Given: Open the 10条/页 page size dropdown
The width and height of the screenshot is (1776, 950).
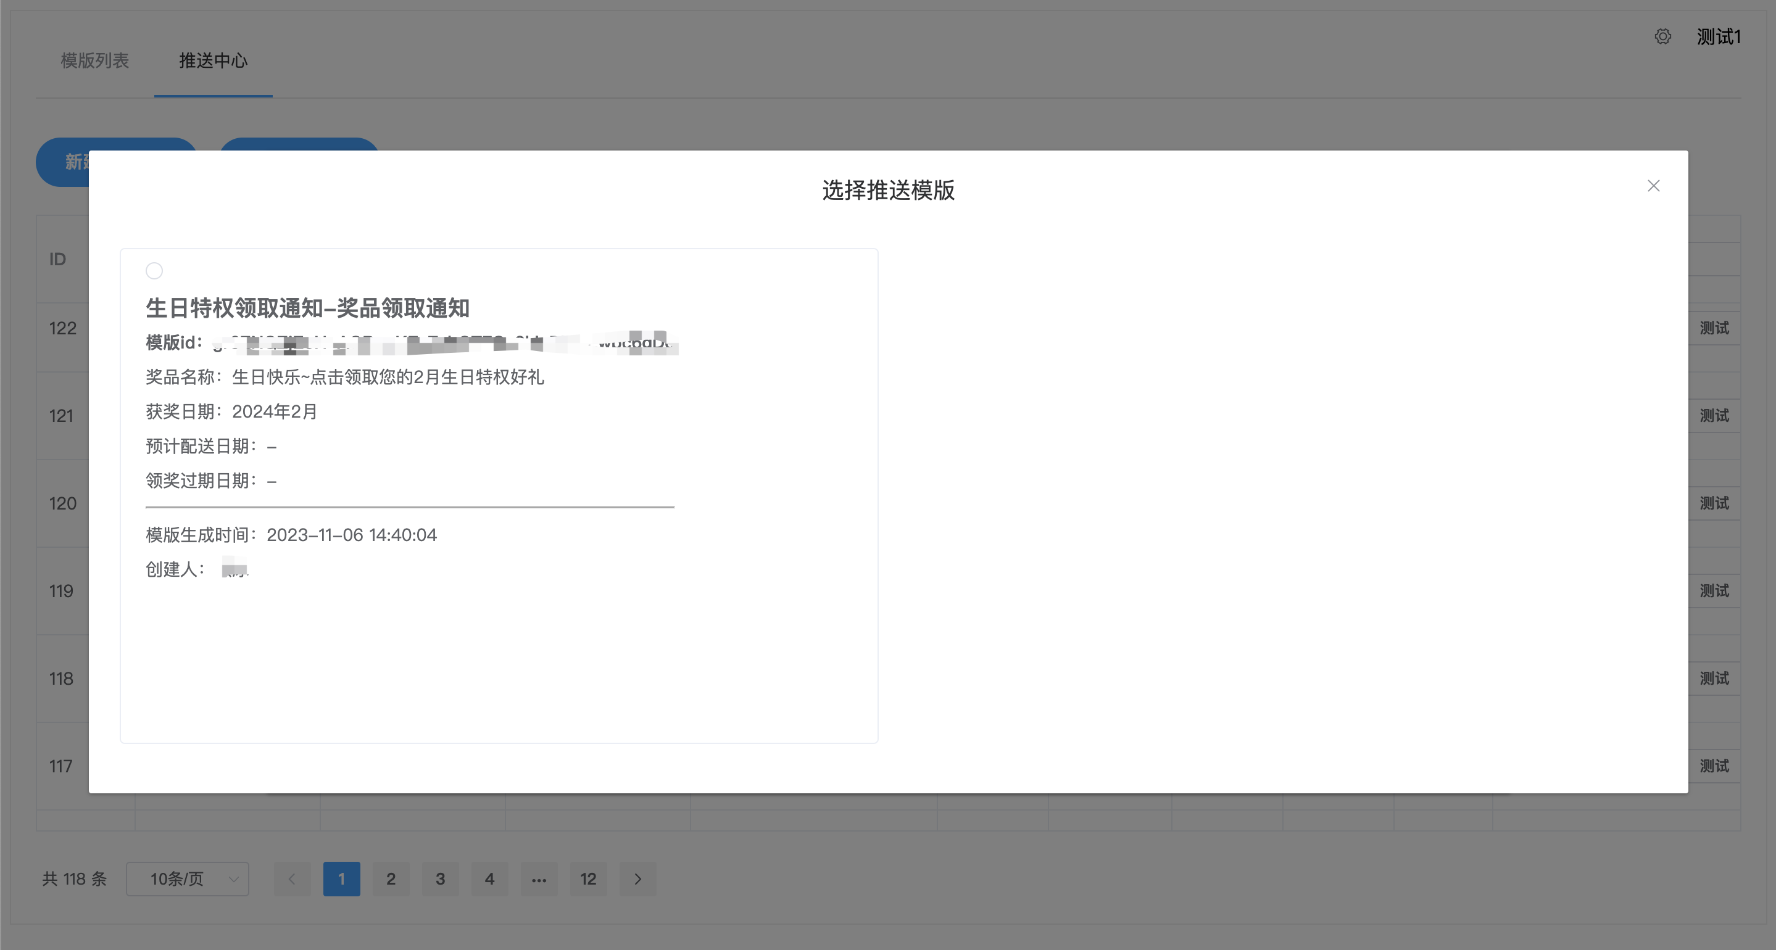Looking at the screenshot, I should click(x=188, y=879).
